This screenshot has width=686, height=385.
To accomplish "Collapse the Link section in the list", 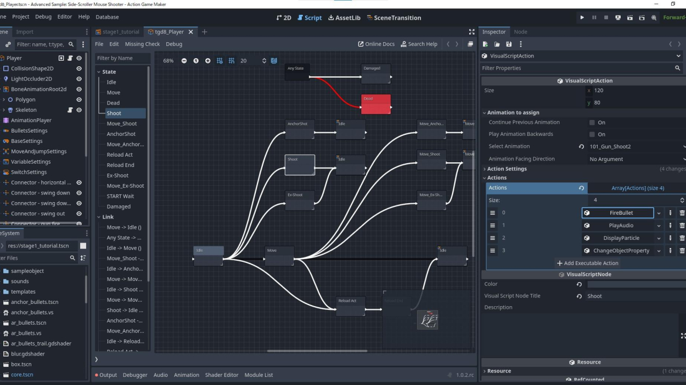I will (x=99, y=217).
